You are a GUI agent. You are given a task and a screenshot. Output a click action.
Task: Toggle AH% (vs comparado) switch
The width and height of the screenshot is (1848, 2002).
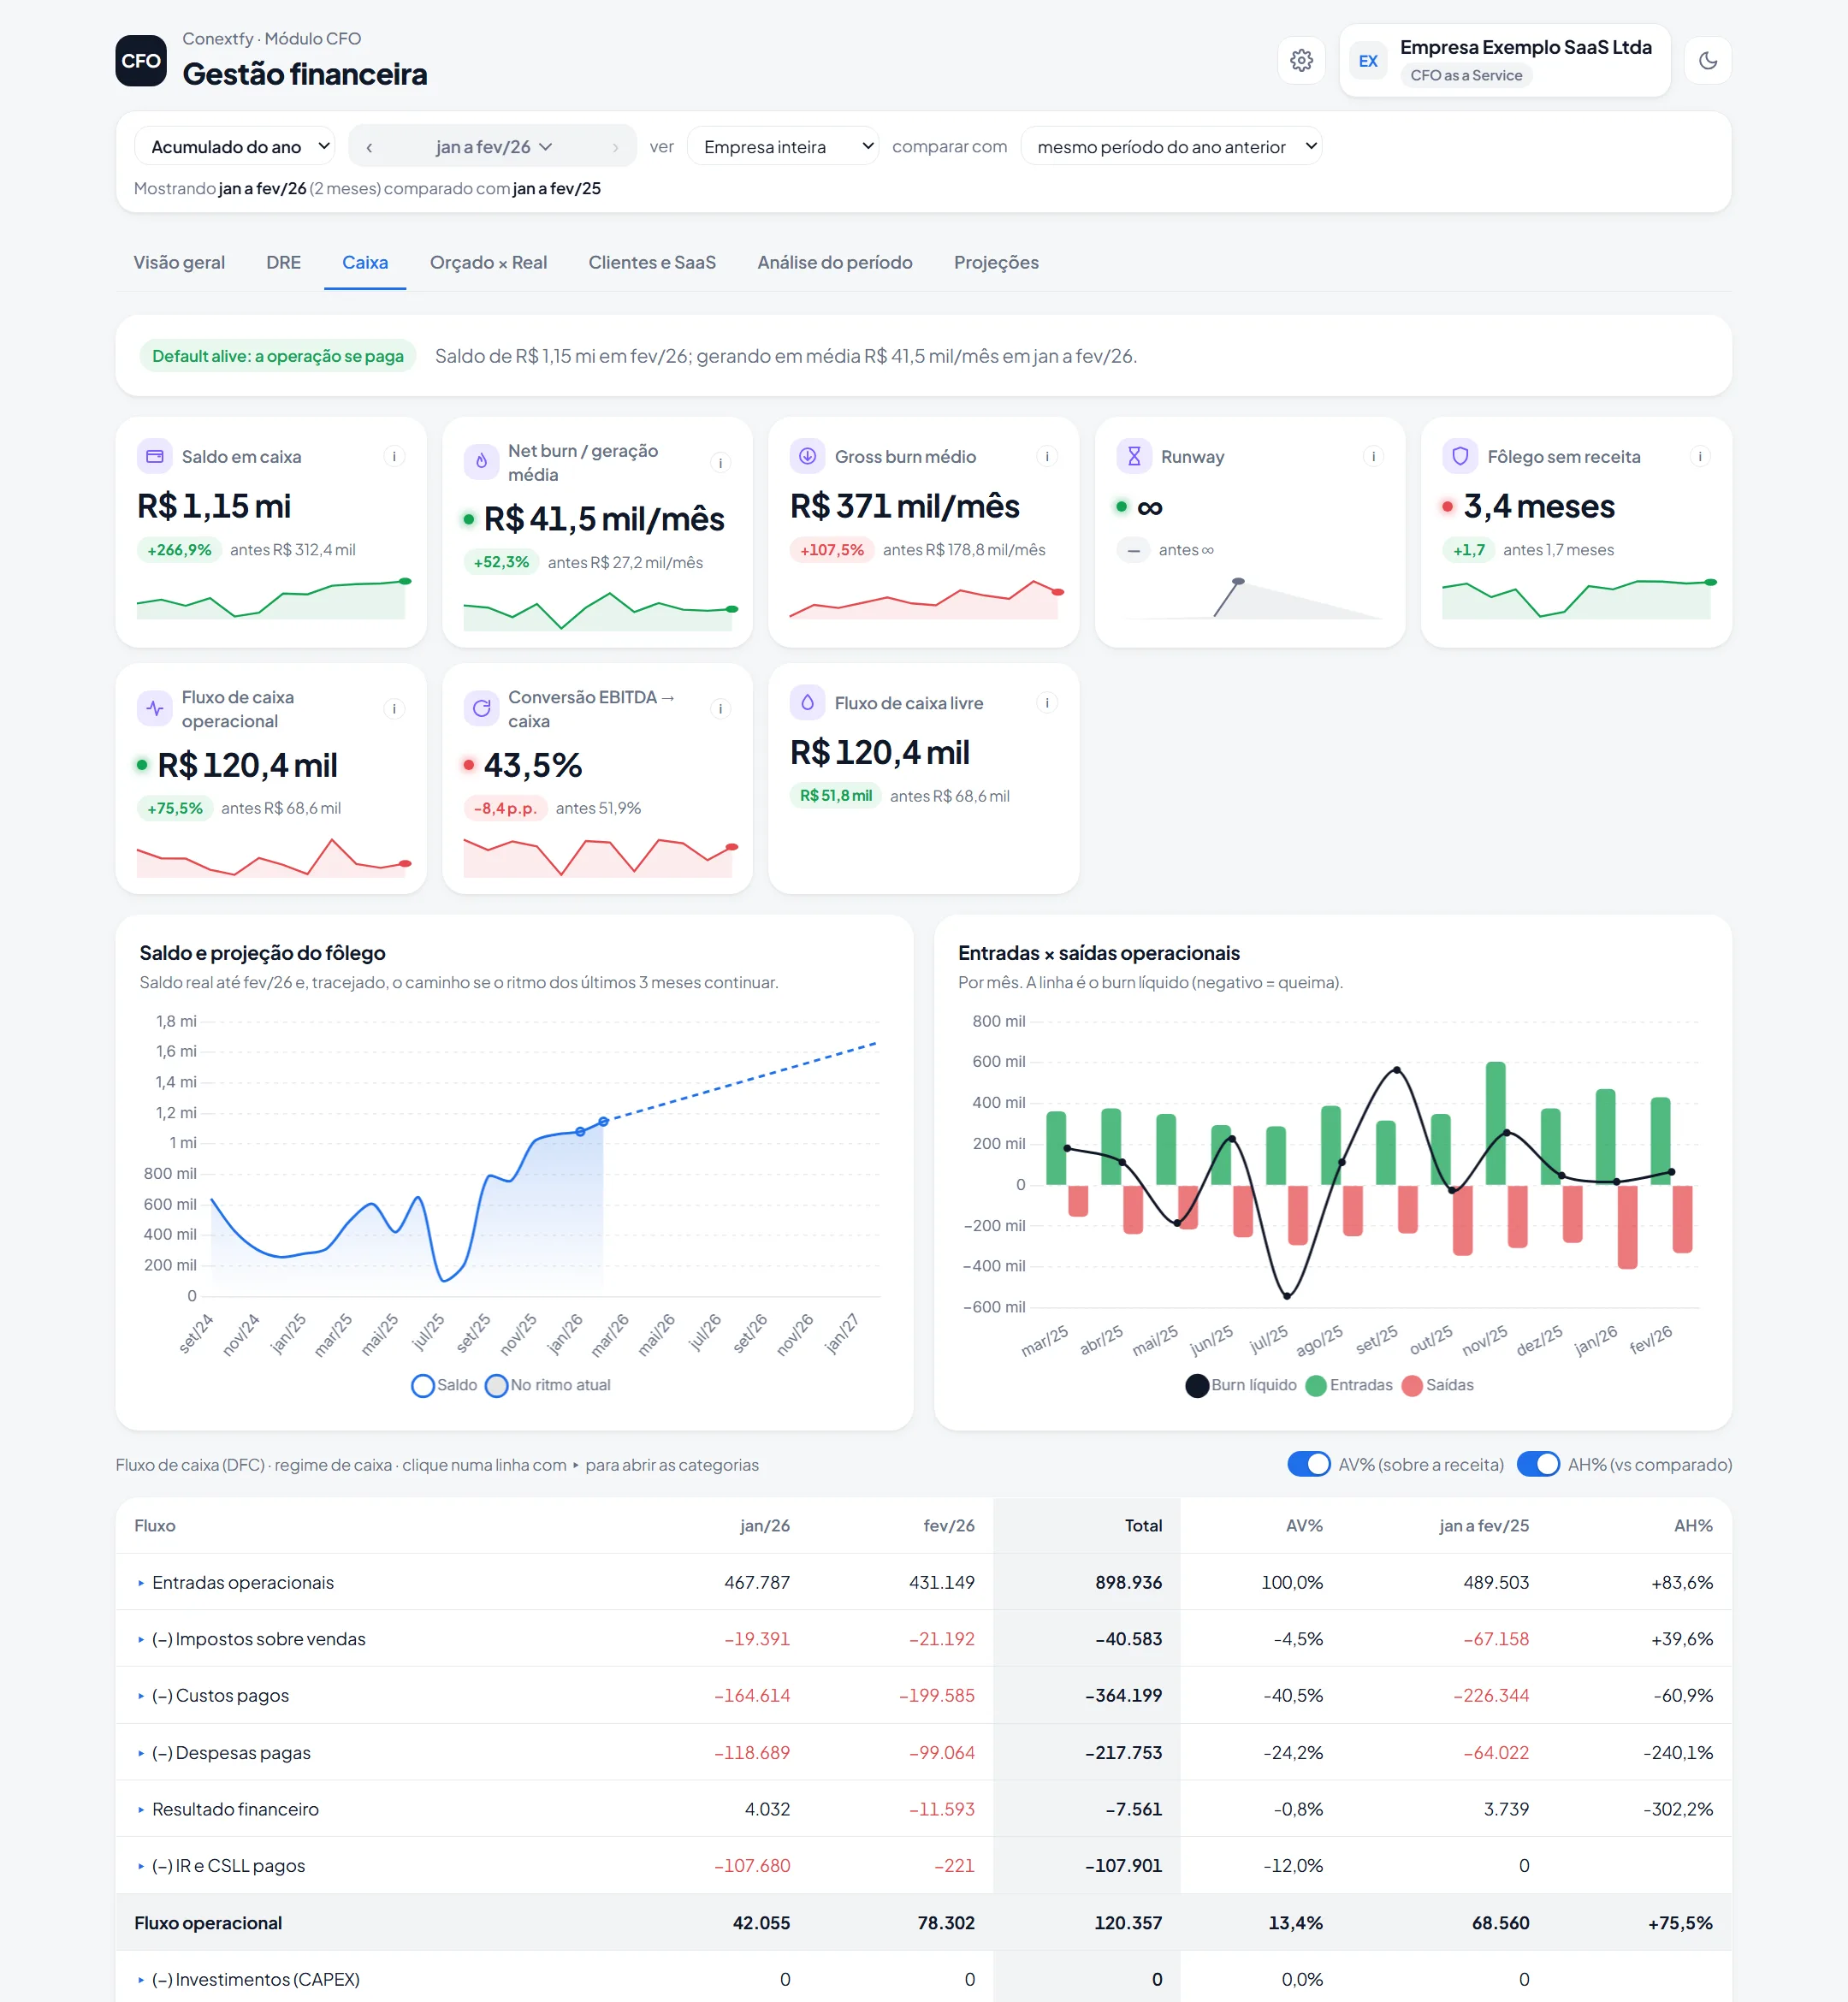point(1538,1464)
